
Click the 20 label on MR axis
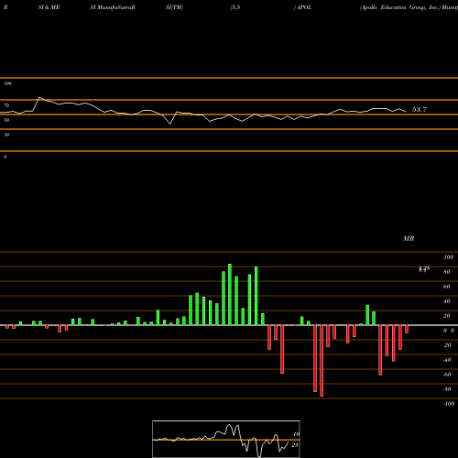point(447,316)
